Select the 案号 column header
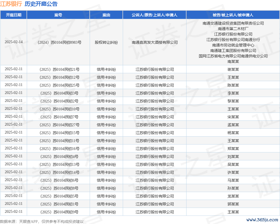280x224 pixels. tap(58, 15)
